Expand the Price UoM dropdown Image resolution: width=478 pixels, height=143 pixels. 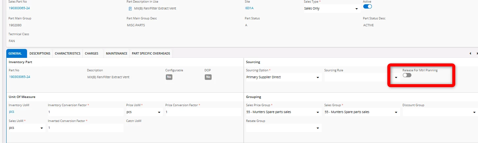pyautogui.click(x=144, y=112)
